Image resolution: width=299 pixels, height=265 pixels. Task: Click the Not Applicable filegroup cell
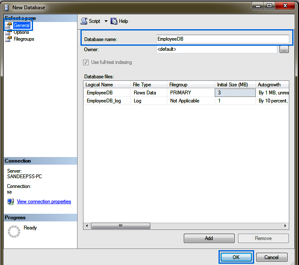click(191, 101)
